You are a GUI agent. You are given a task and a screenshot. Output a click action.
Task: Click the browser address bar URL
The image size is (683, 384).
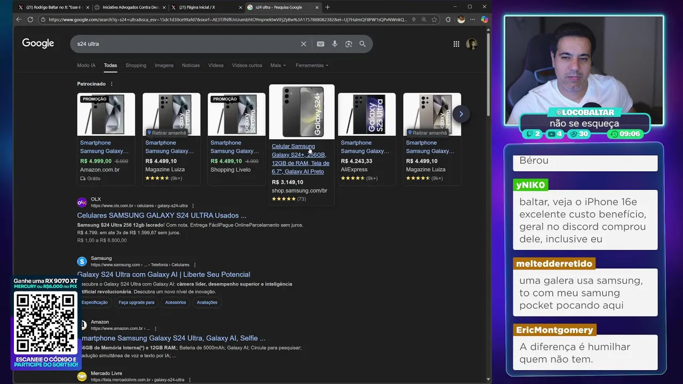coord(228,20)
